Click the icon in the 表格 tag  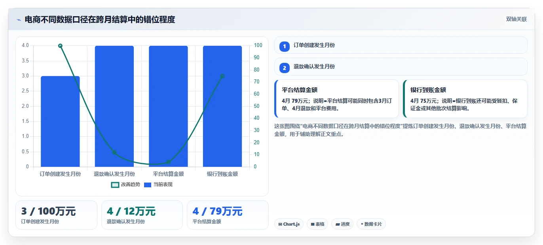click(313, 224)
